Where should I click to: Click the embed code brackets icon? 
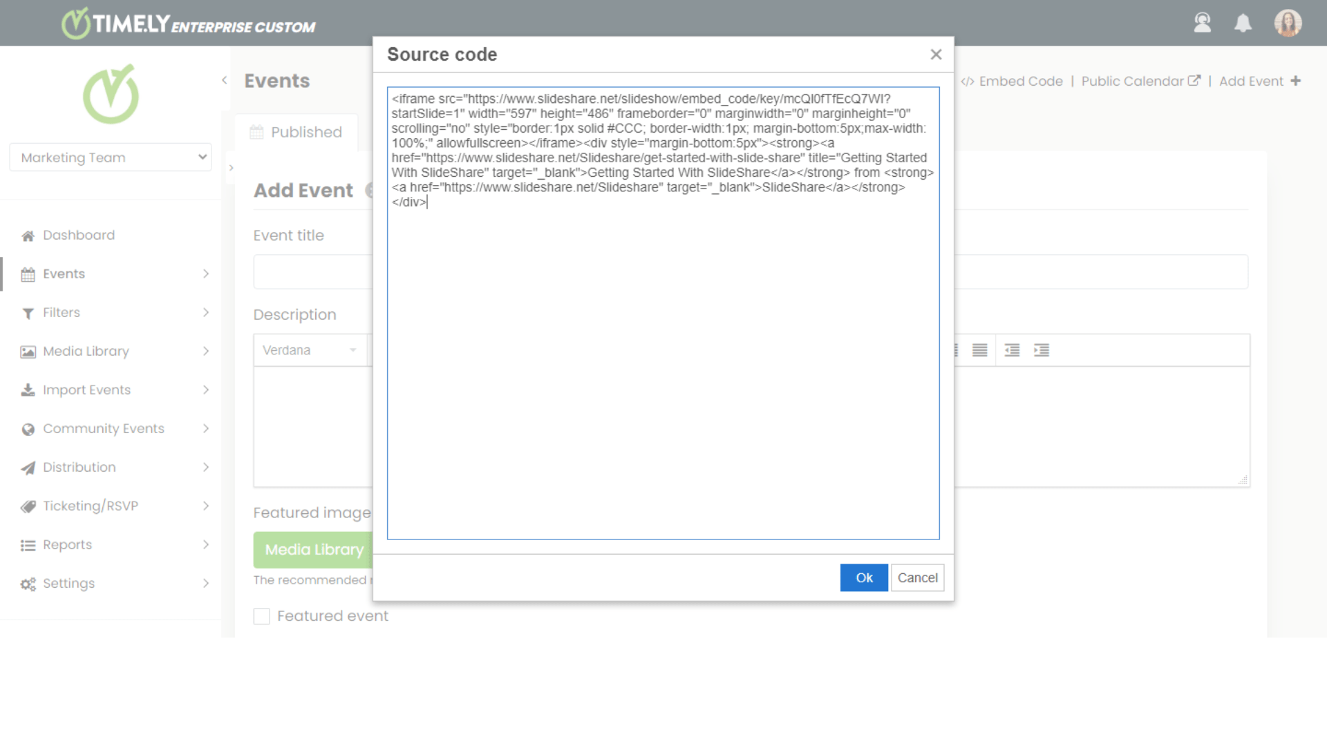[x=967, y=82]
